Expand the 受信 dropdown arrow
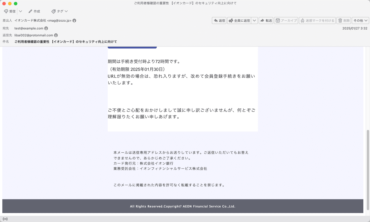This screenshot has width=370, height=222. click(x=21, y=11)
